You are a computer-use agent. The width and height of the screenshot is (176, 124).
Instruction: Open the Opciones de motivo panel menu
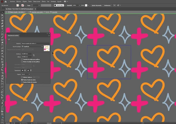click(49, 36)
